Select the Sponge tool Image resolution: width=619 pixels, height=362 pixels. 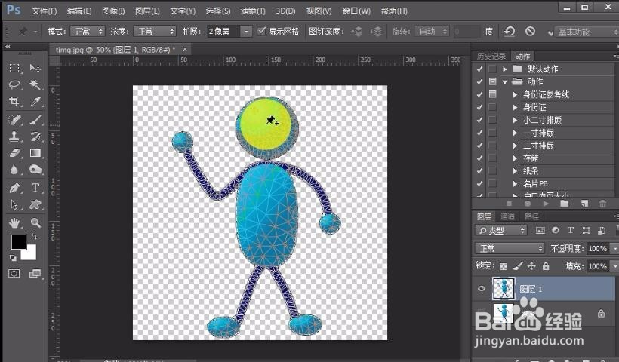(35, 170)
